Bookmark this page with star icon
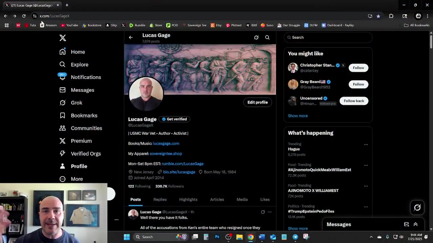 378,16
